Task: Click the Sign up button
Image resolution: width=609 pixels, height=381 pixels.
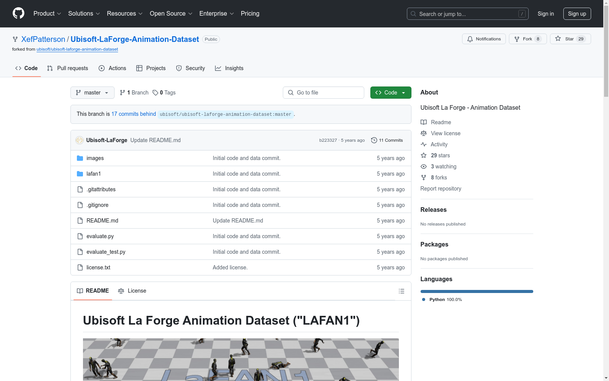Action: (x=577, y=14)
